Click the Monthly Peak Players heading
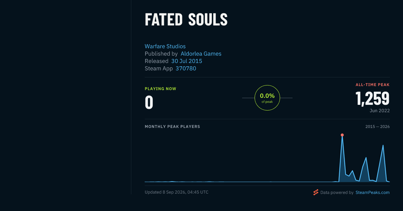403x211 pixels. [172, 127]
